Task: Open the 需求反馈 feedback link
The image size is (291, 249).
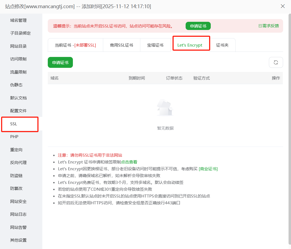Action: (269, 26)
